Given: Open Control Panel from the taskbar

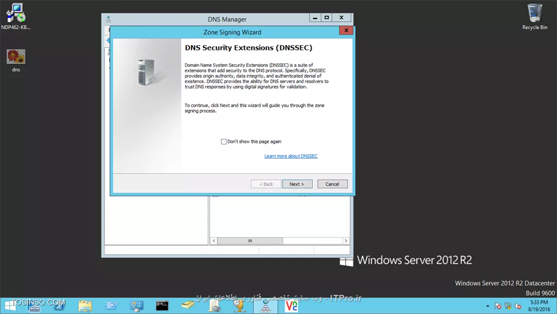Looking at the screenshot, I should coord(137,306).
